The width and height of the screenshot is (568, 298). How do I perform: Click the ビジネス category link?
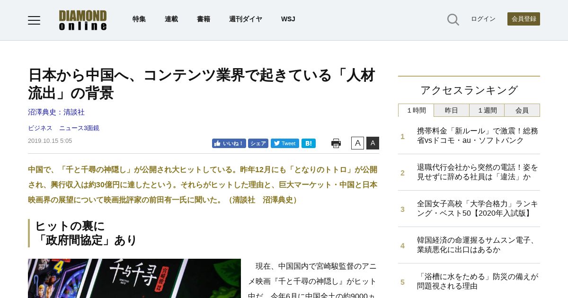40,128
